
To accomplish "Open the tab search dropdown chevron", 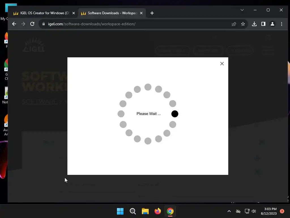I will [242, 10].
